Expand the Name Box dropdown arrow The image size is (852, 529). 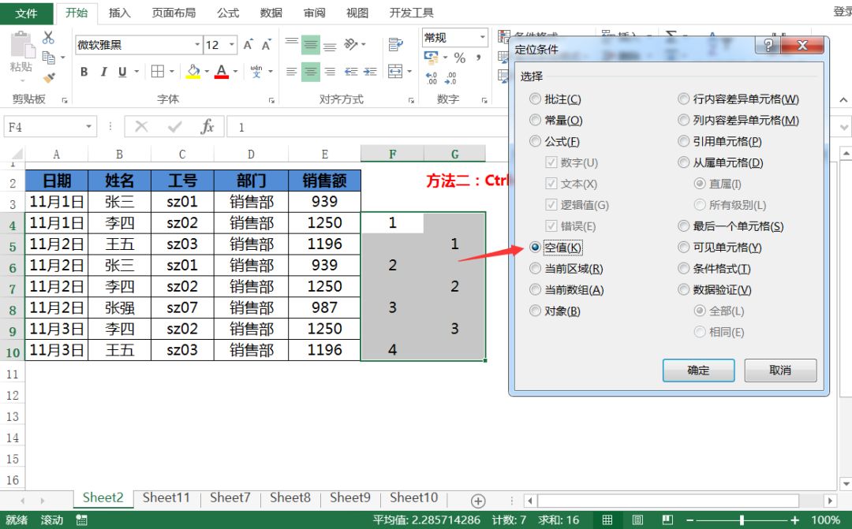(x=88, y=127)
